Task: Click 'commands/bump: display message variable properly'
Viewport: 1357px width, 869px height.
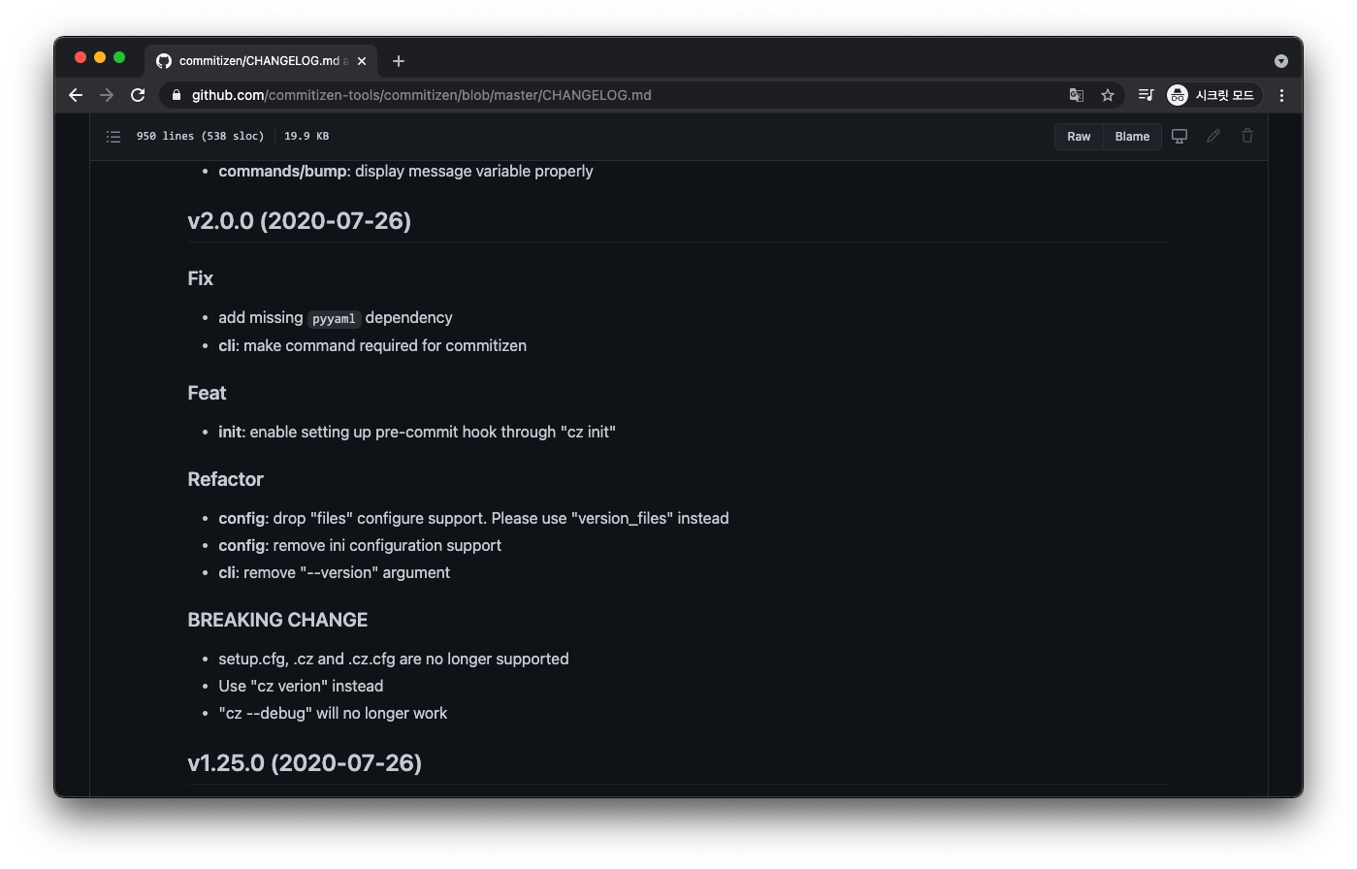Action: [x=405, y=172]
